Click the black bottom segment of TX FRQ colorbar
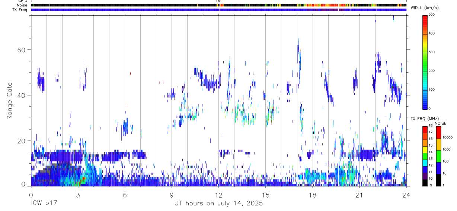 tap(425, 182)
